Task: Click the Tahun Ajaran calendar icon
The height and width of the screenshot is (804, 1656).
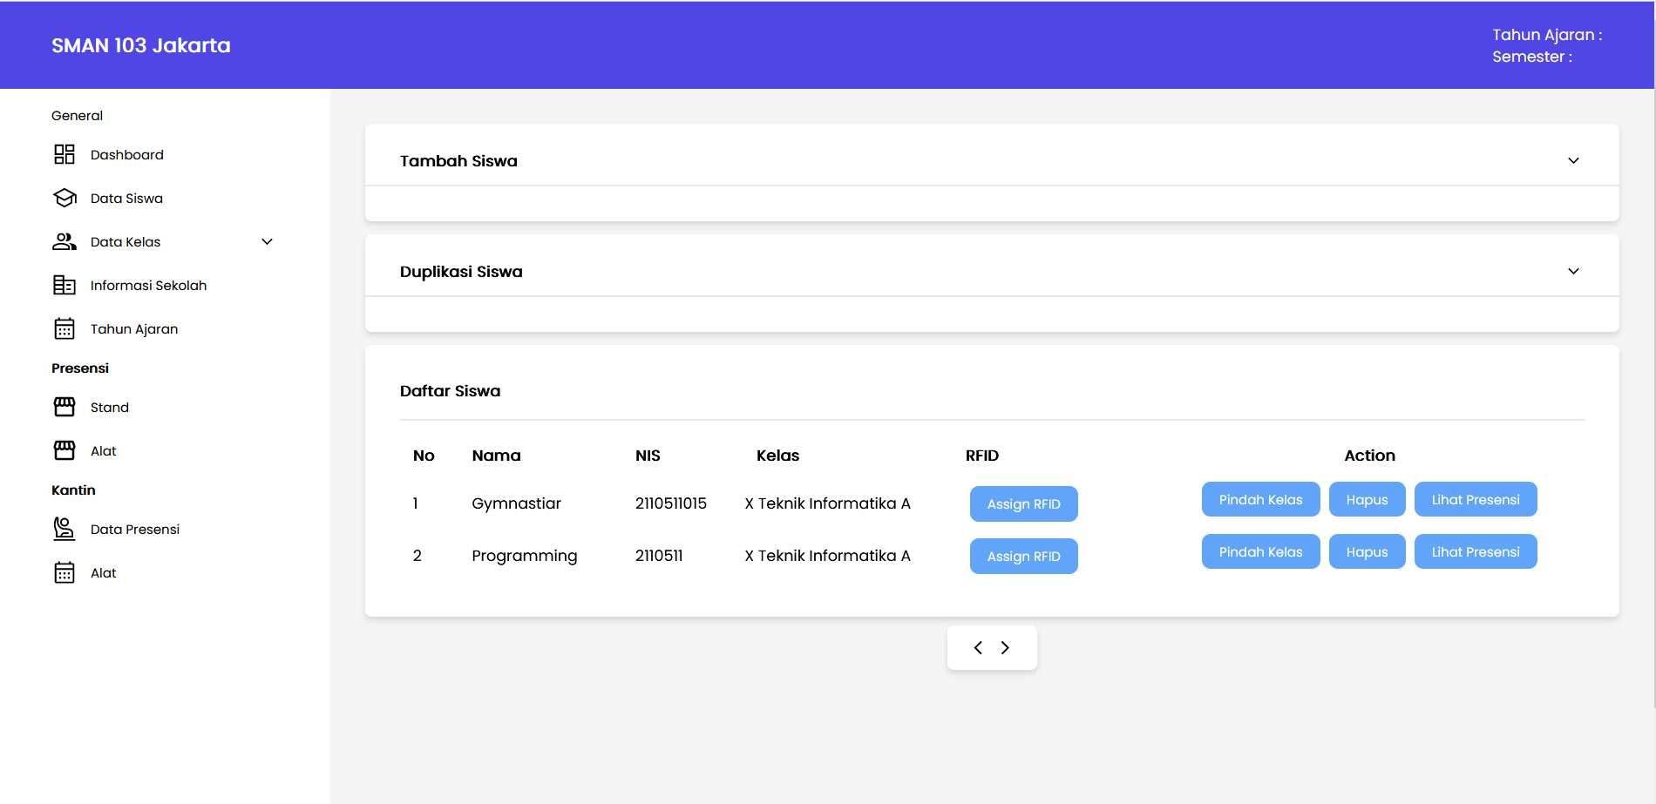Action: [64, 328]
